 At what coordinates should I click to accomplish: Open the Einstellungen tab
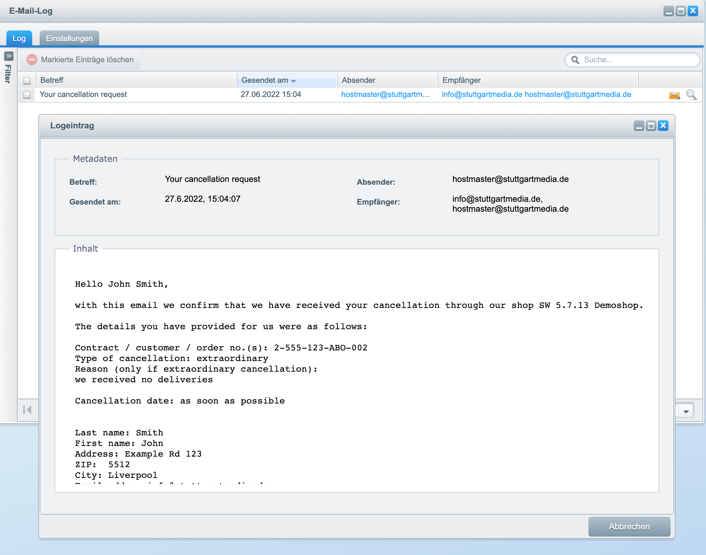pyautogui.click(x=69, y=38)
